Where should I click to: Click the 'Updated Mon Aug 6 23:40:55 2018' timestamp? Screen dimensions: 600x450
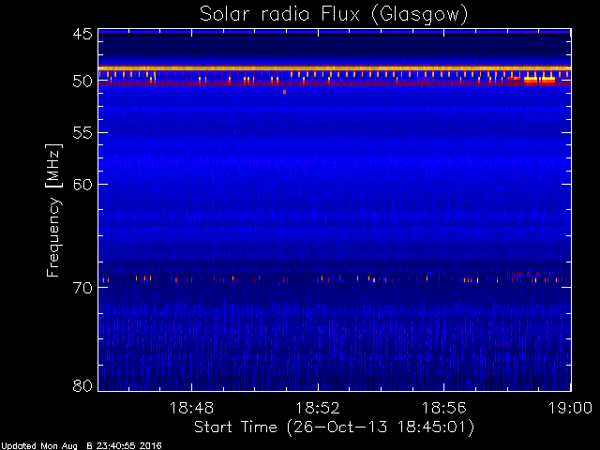[x=82, y=446]
